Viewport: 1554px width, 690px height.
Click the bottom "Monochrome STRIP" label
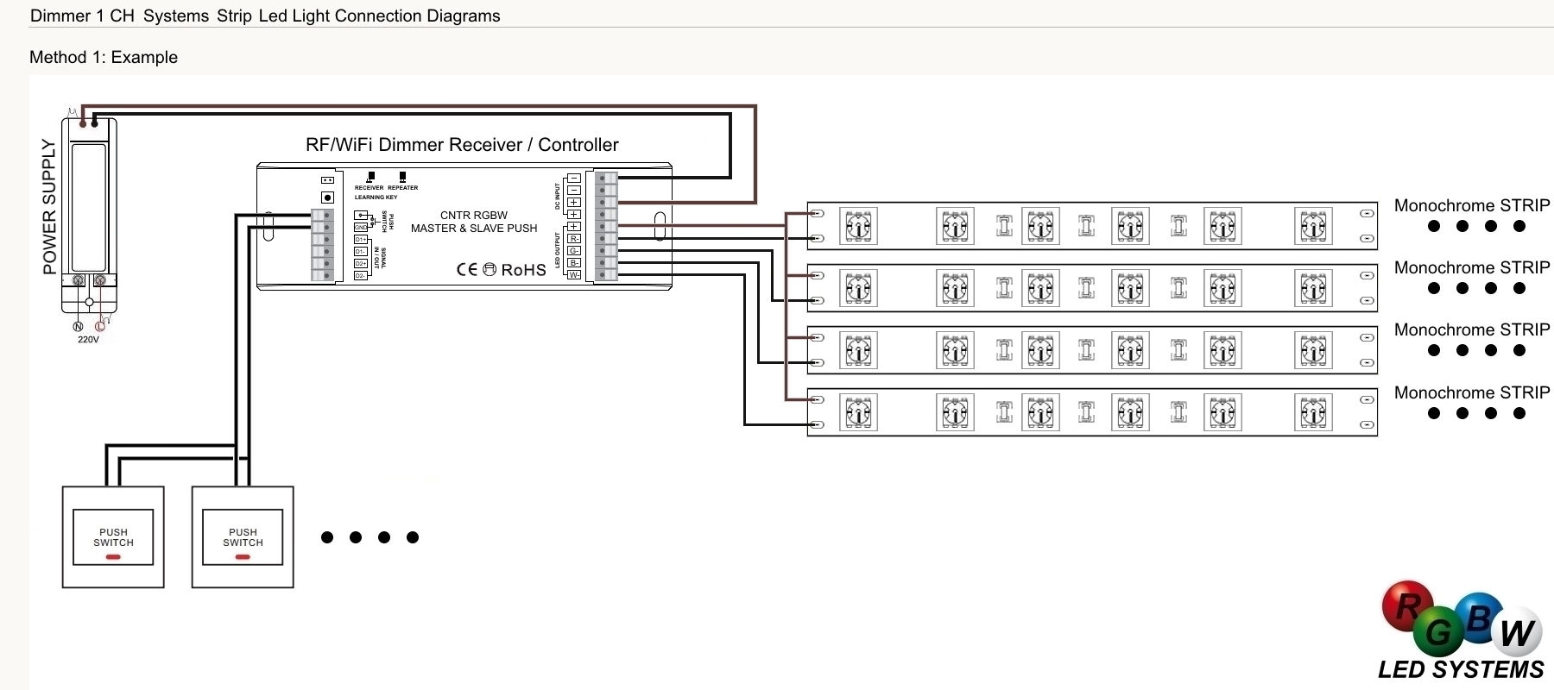[1471, 393]
